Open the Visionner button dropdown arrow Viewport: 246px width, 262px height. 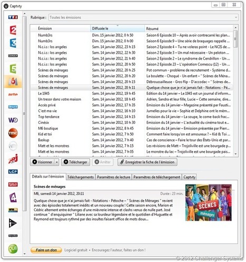point(56,162)
